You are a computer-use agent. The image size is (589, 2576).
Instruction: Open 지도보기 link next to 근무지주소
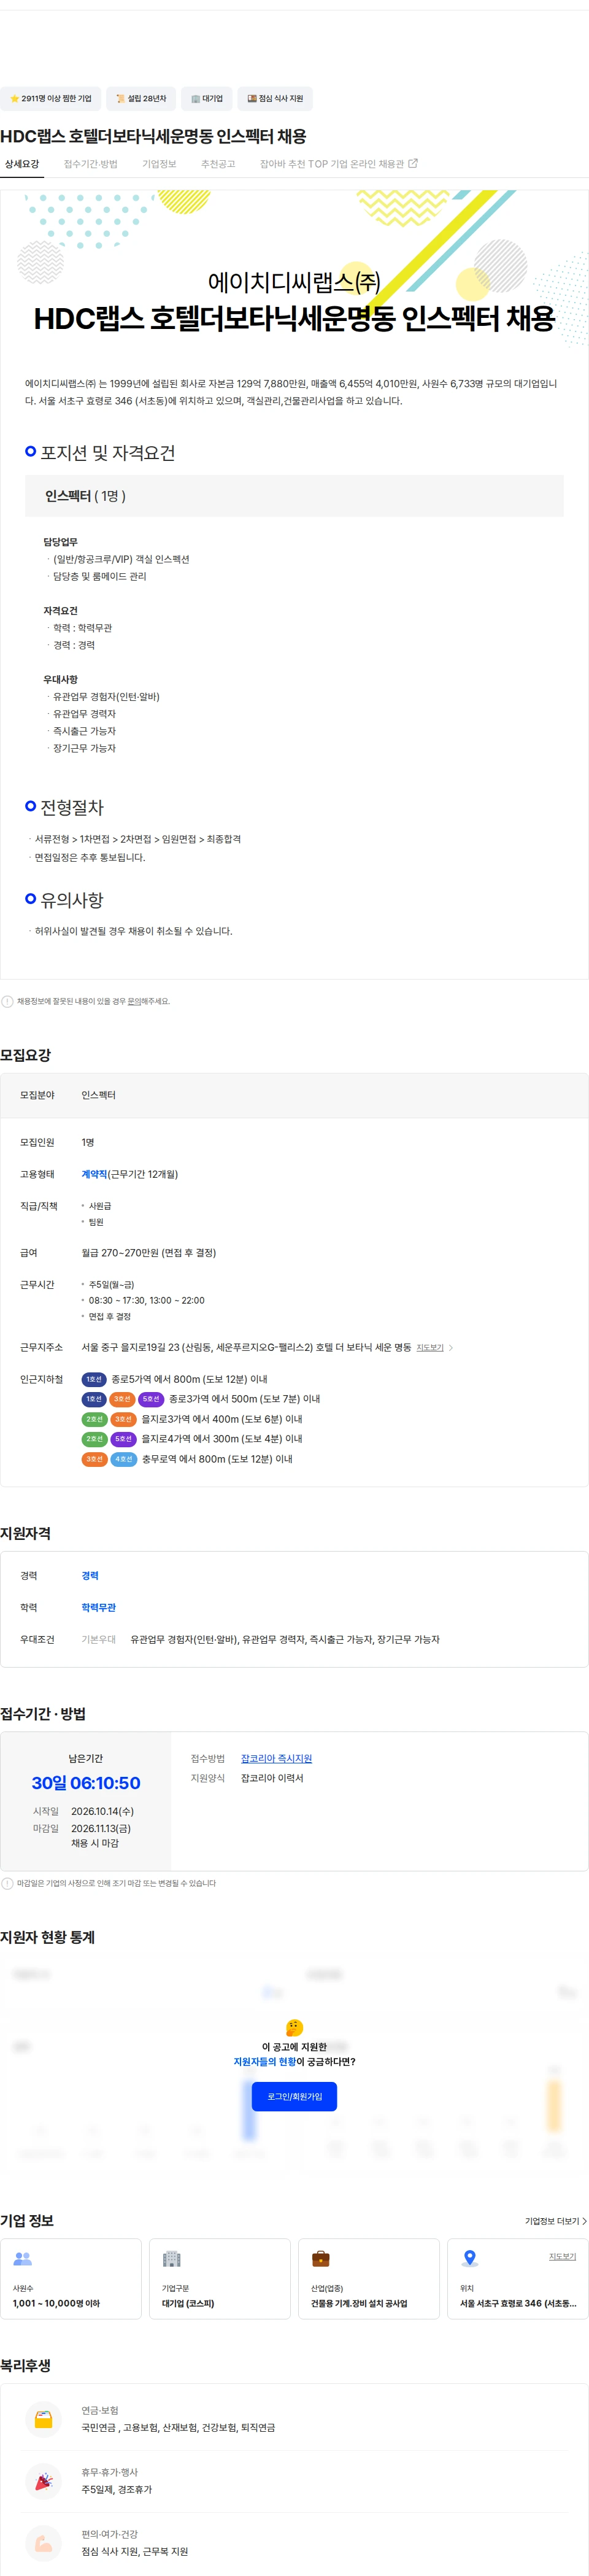click(430, 1347)
